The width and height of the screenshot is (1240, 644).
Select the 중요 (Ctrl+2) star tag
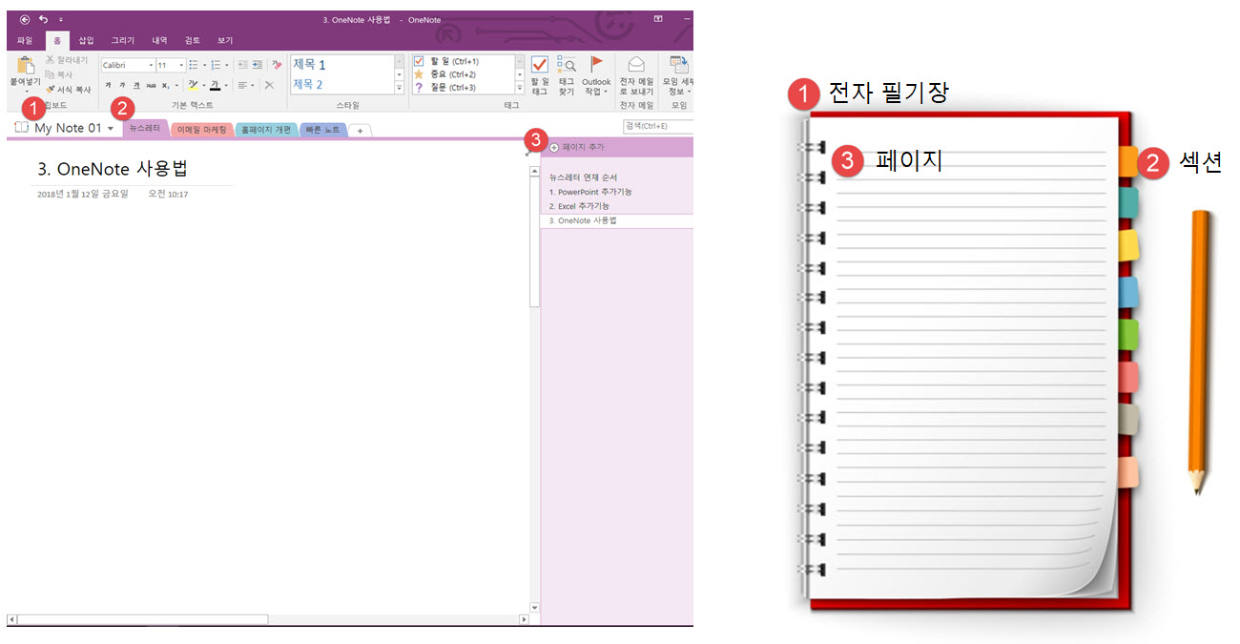419,73
